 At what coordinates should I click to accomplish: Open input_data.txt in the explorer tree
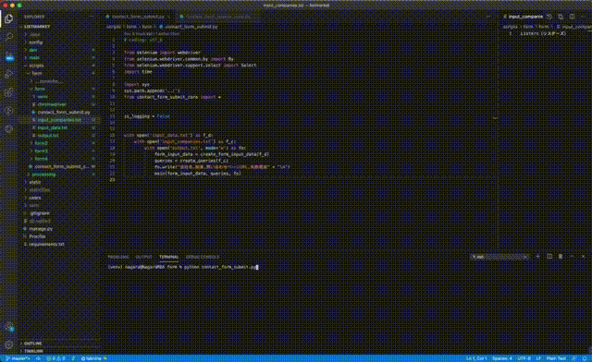(53, 127)
